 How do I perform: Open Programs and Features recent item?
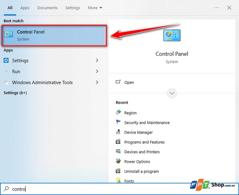[144, 142]
